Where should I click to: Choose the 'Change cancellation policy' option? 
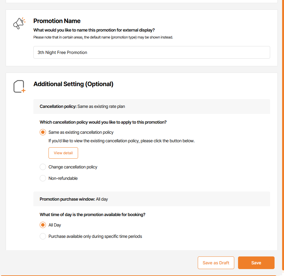(43, 167)
